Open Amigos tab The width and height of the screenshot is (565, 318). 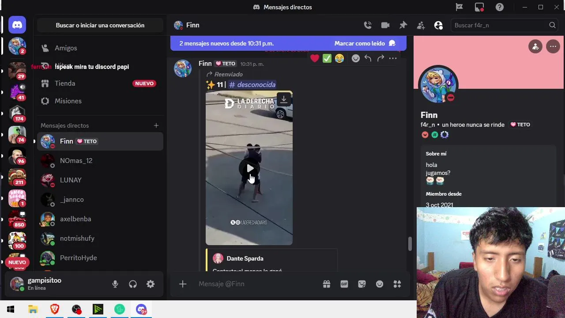point(100,48)
